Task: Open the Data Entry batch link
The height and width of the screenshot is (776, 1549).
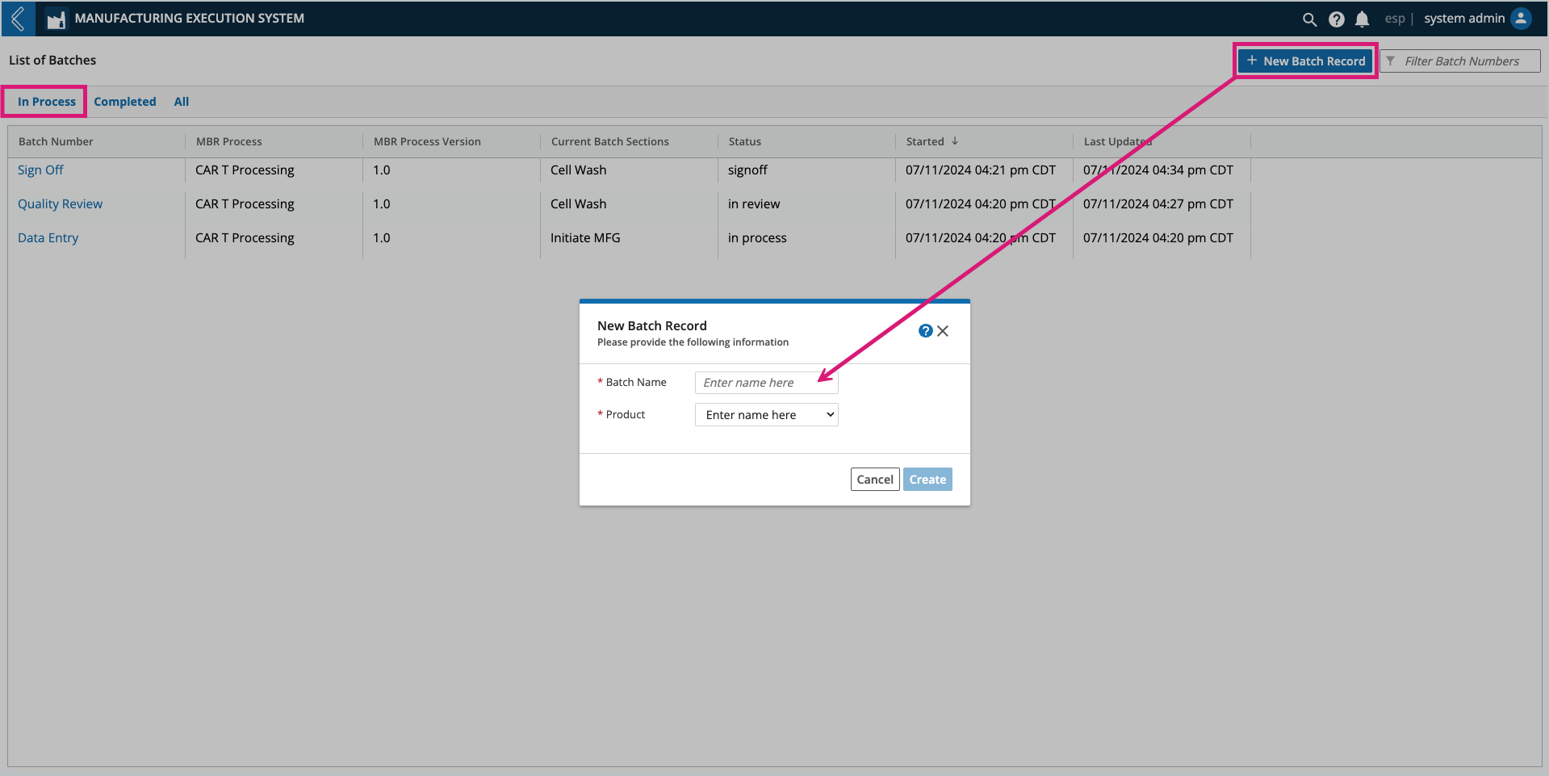Action: (x=48, y=238)
